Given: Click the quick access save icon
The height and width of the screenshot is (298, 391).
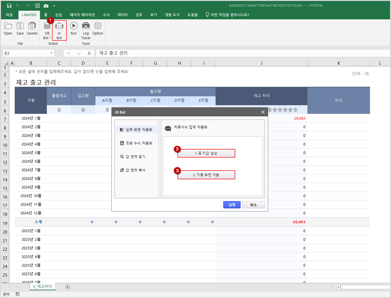Looking at the screenshot, I should [x=9, y=6].
